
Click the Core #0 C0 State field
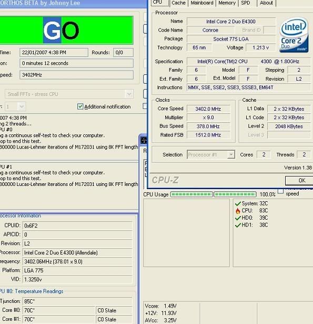tap(114, 310)
